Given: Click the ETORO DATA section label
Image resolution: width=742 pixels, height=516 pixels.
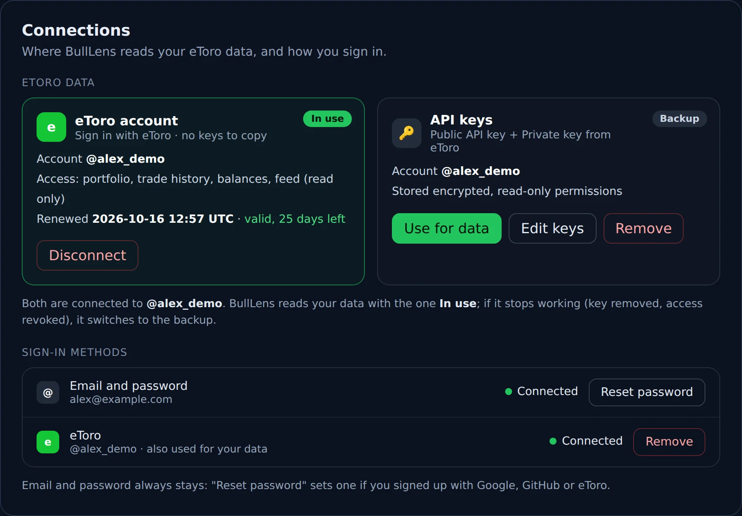Looking at the screenshot, I should click(58, 83).
